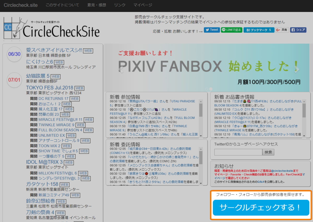Open the @circlechecksite link in お知らせ
The width and height of the screenshot is (313, 222).
pyautogui.click(x=282, y=171)
